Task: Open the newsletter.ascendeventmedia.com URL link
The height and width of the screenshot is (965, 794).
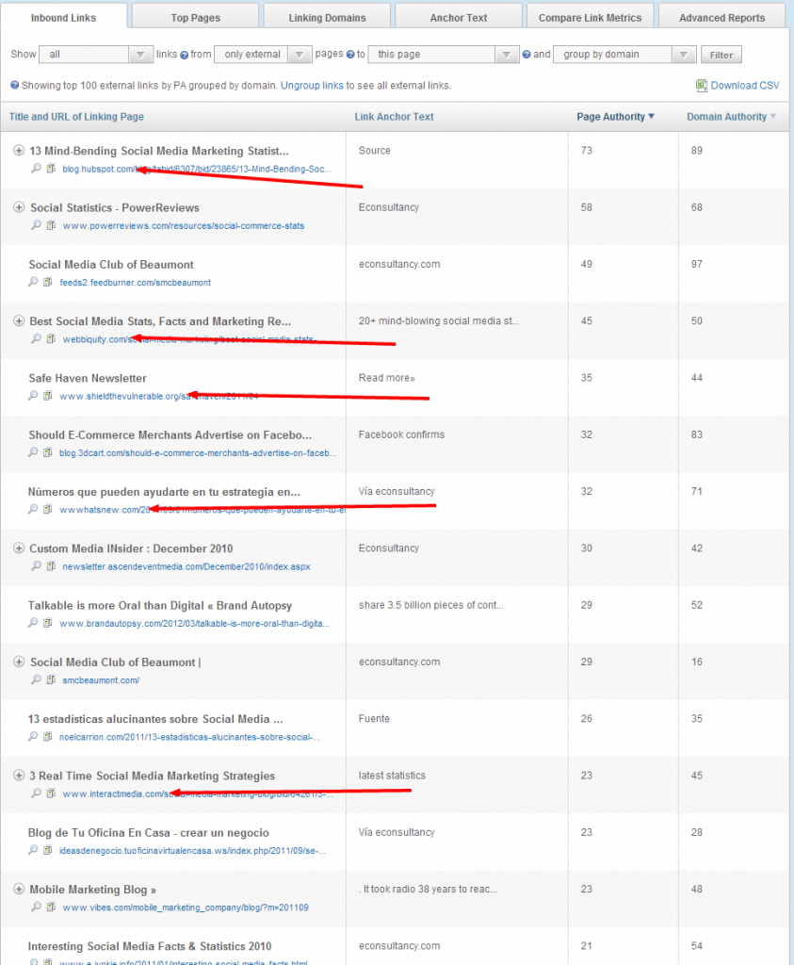Action: click(x=186, y=566)
